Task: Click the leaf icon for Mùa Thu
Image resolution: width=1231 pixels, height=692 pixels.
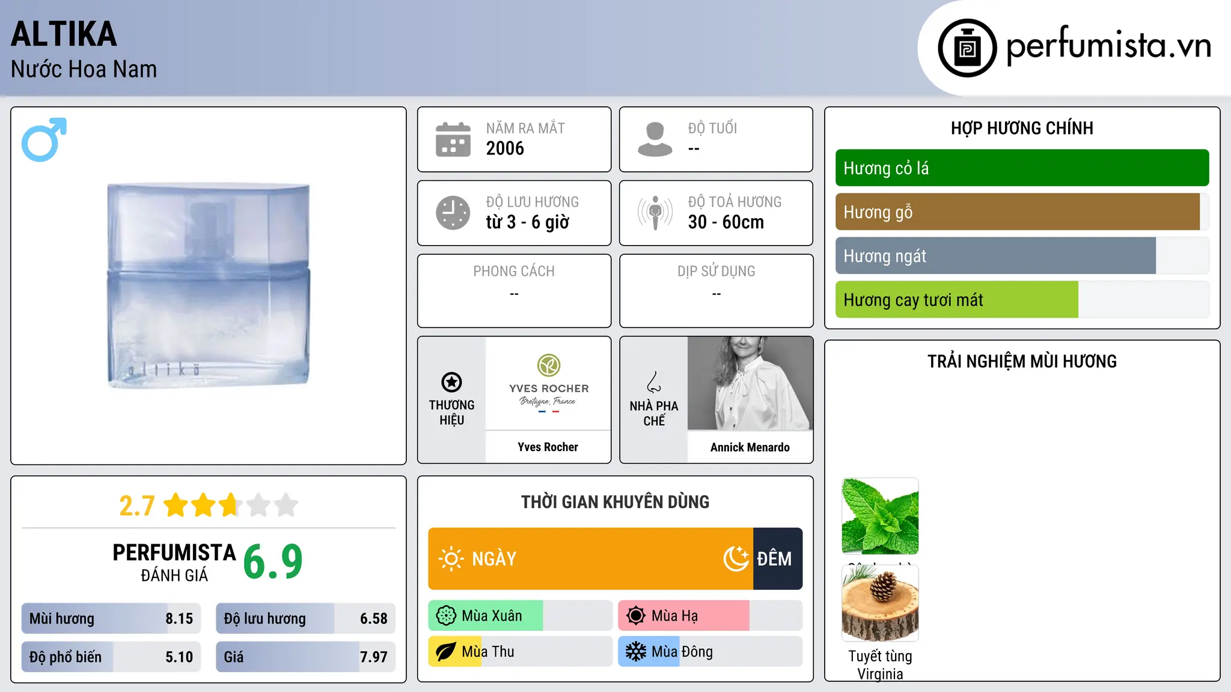Action: click(446, 652)
